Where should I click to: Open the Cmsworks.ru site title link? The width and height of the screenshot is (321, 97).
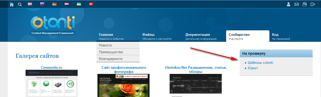click(x=51, y=68)
